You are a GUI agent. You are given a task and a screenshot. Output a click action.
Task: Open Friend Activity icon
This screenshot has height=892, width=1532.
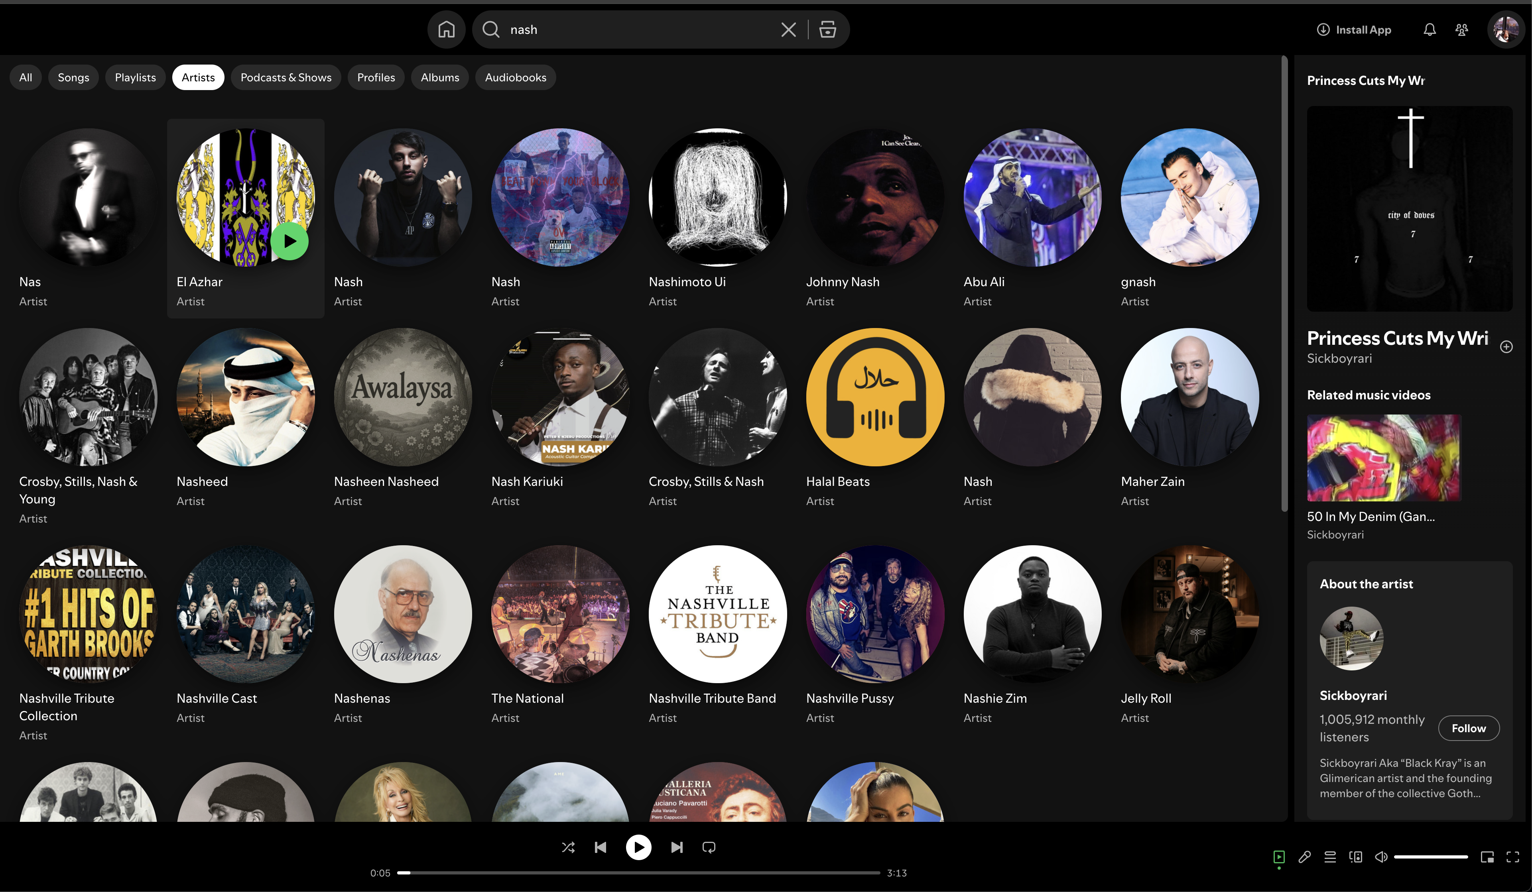click(x=1461, y=30)
